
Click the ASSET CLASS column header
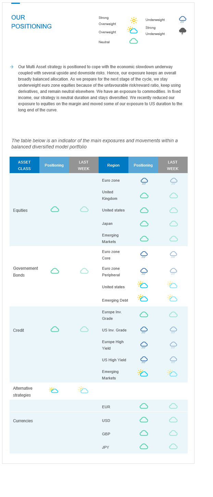pos(24,165)
